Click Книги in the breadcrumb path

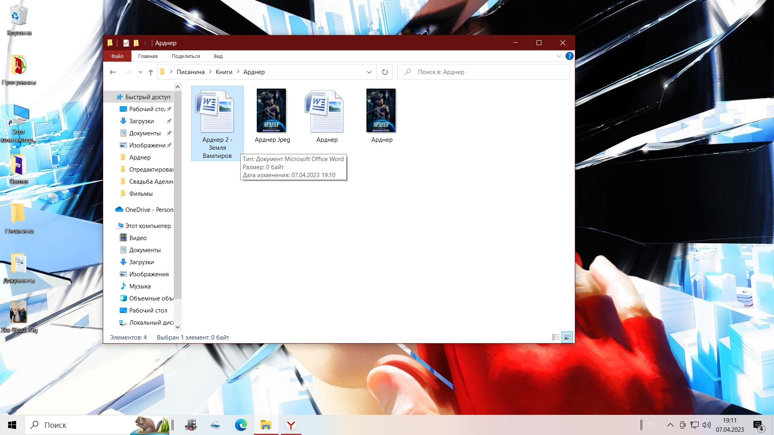224,72
